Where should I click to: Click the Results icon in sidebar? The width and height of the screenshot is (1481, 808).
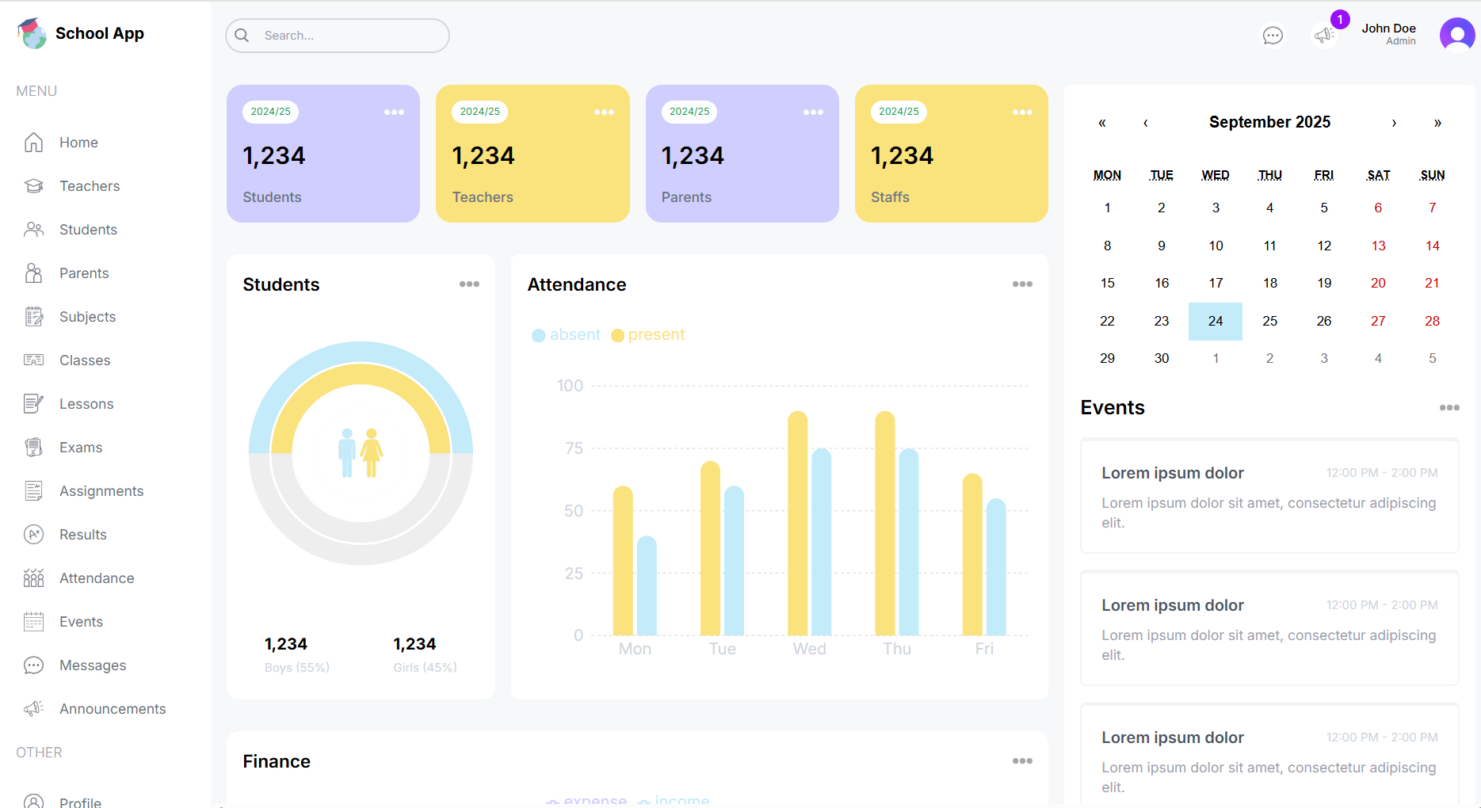[x=33, y=535]
